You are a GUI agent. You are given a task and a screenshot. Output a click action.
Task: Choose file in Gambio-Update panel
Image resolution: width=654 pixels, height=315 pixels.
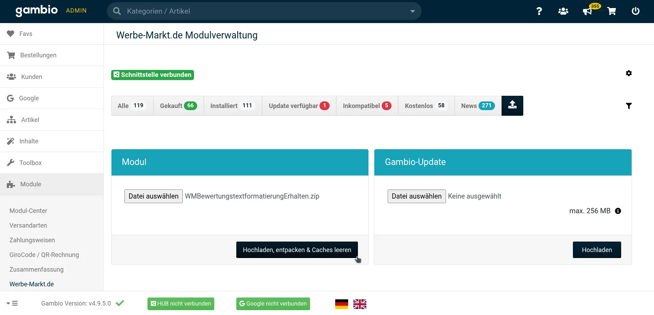(x=417, y=196)
